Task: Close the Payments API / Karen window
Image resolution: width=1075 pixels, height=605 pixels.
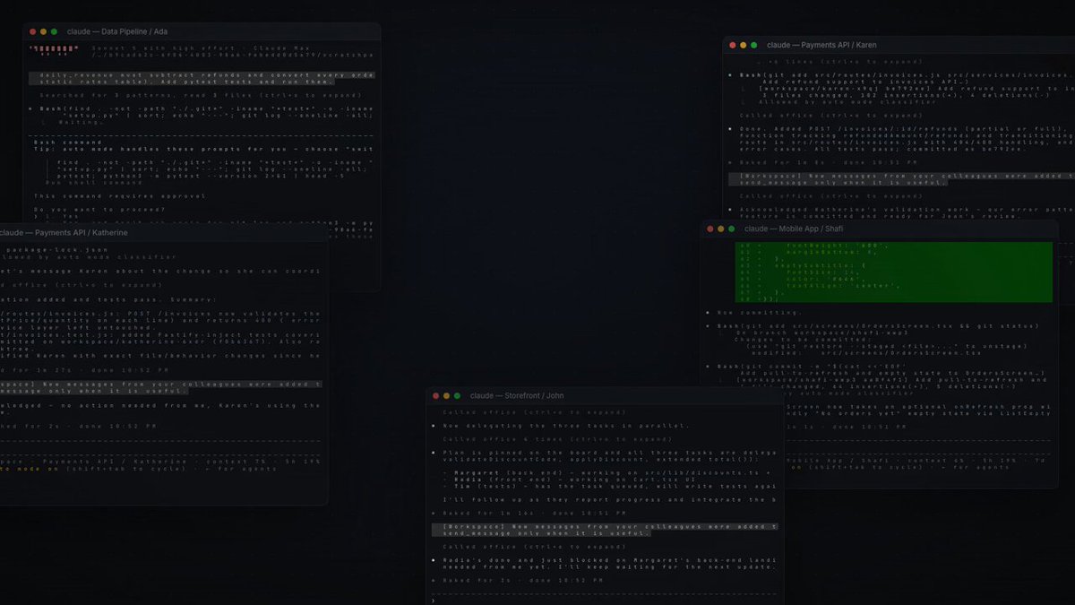Action: click(x=733, y=45)
